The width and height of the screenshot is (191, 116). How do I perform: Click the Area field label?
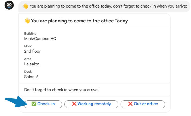click(28, 59)
